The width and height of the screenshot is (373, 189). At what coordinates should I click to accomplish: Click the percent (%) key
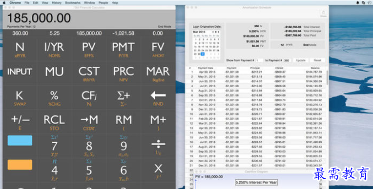[x=54, y=97]
